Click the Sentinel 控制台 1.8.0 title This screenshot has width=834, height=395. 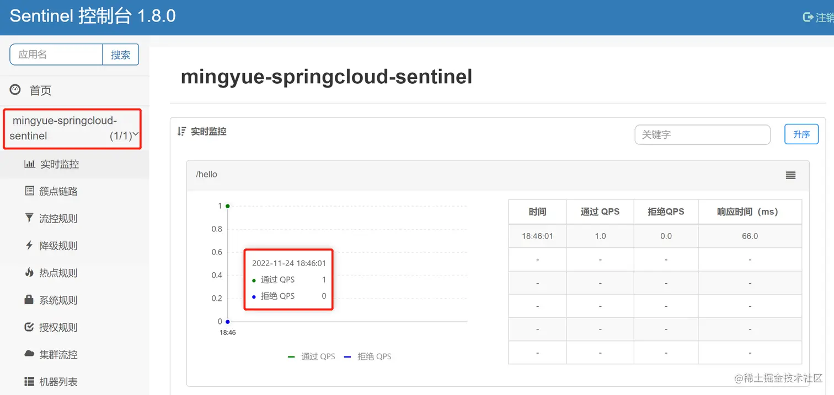click(93, 16)
